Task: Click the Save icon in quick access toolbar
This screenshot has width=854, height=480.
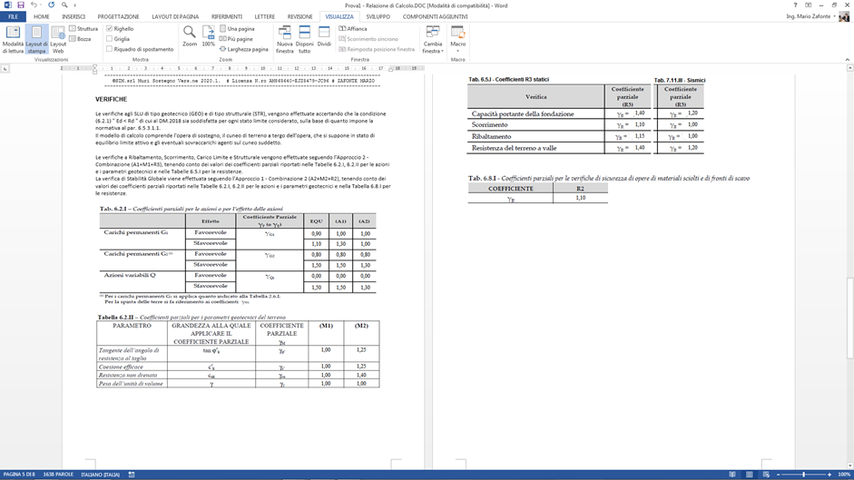Action: tap(21, 5)
